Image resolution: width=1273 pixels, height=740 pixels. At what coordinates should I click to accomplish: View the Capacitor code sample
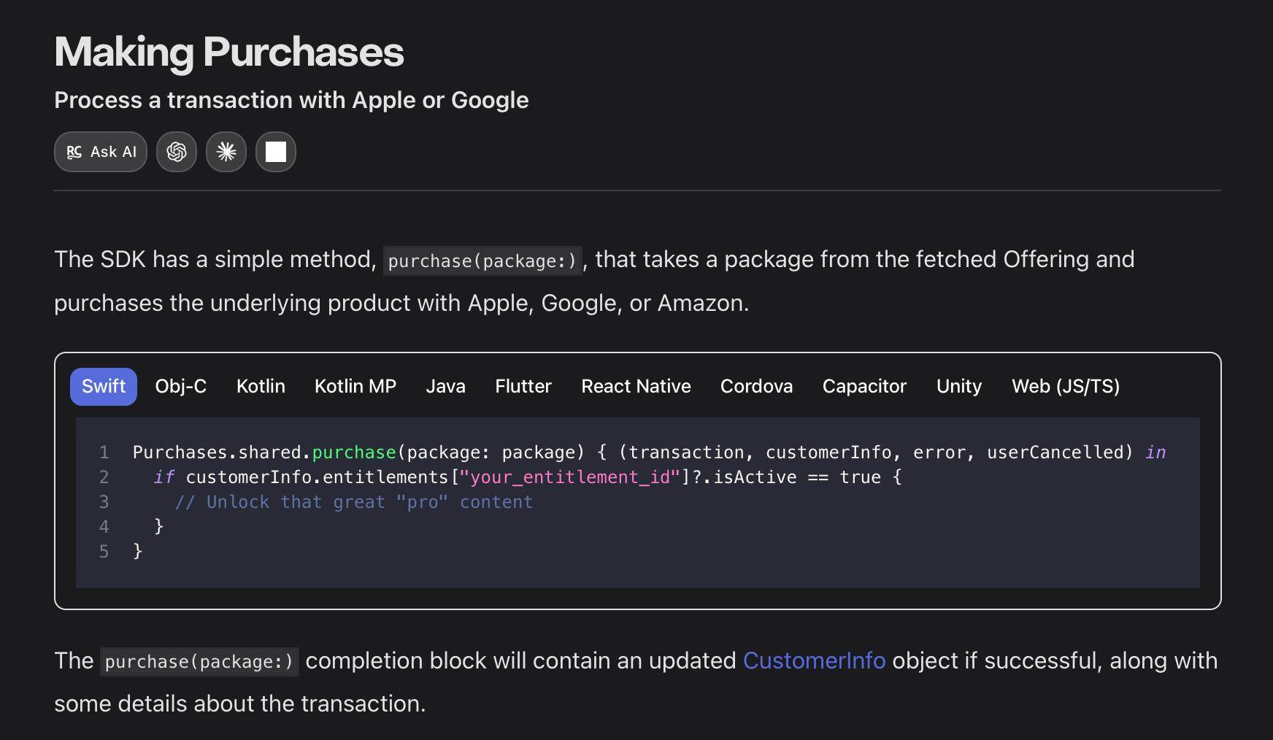pyautogui.click(x=864, y=386)
